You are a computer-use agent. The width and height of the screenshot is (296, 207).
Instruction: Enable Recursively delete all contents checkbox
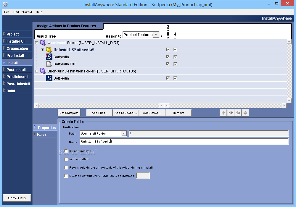pos(66,168)
